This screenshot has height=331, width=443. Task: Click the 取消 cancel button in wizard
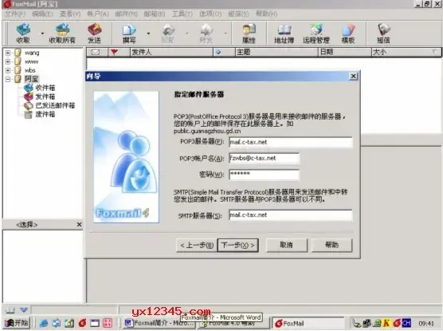(287, 245)
